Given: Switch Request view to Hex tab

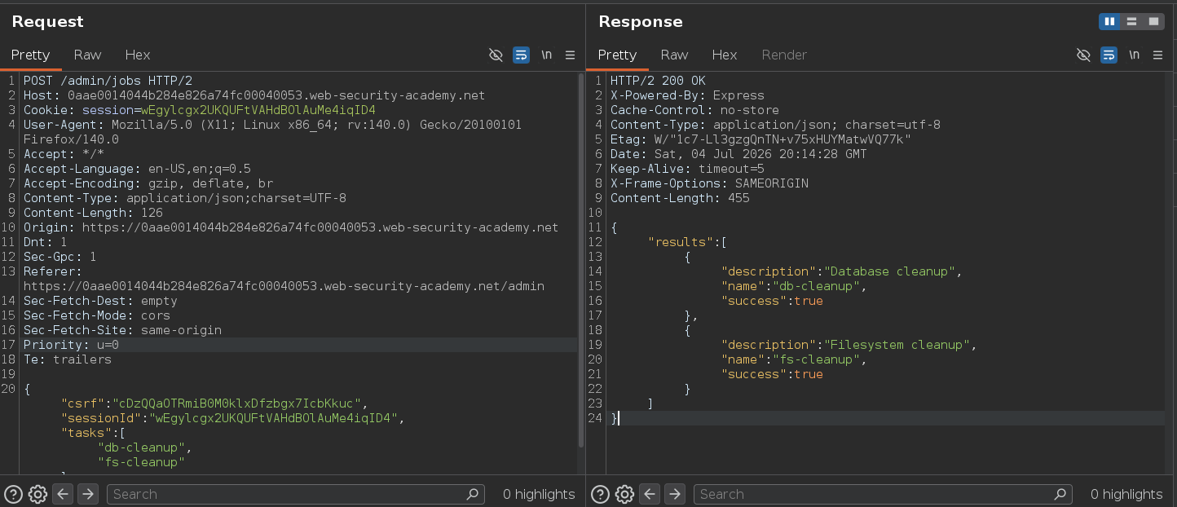Looking at the screenshot, I should coord(138,55).
